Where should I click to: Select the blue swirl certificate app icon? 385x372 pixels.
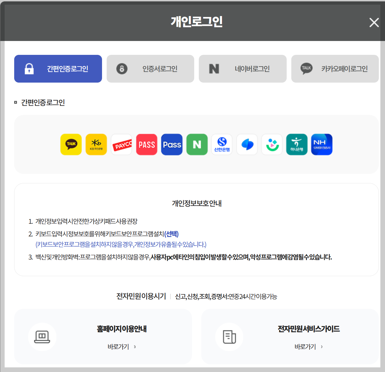pos(247,144)
